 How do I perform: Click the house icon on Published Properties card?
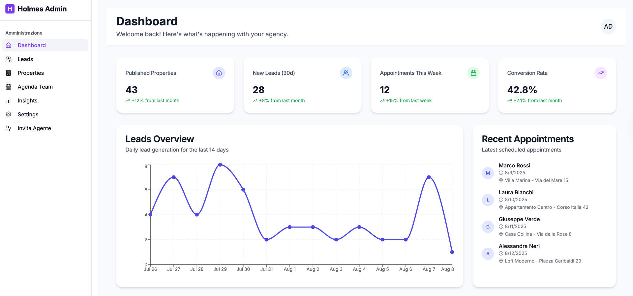tap(219, 73)
